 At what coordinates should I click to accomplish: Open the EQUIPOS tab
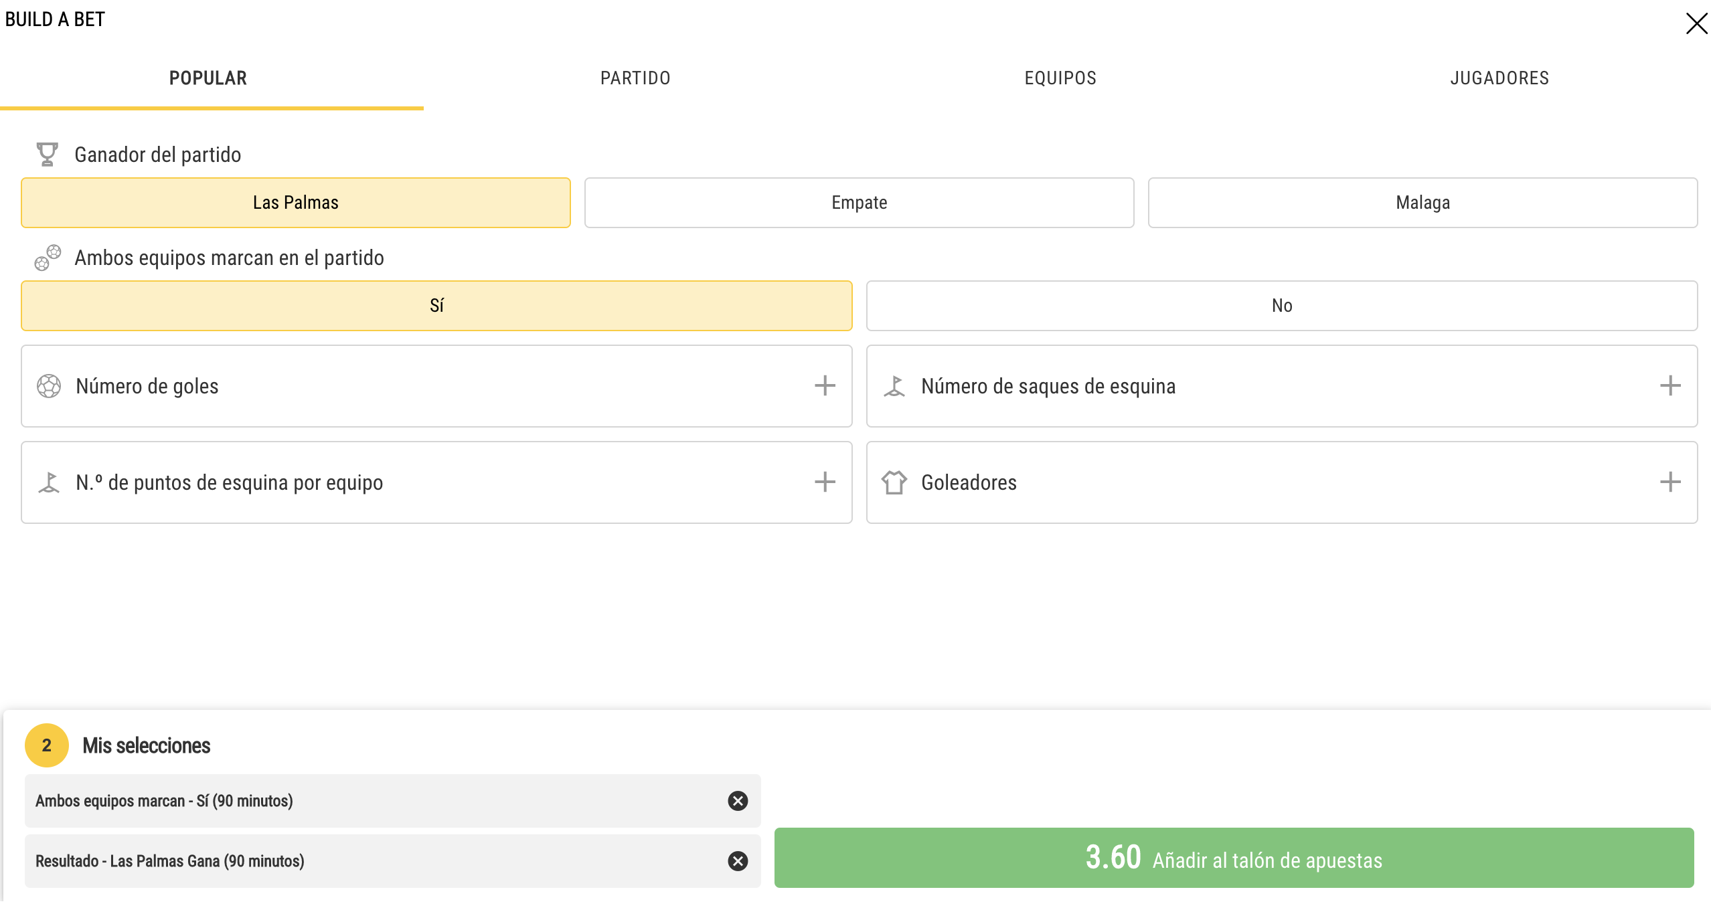[x=1060, y=78]
